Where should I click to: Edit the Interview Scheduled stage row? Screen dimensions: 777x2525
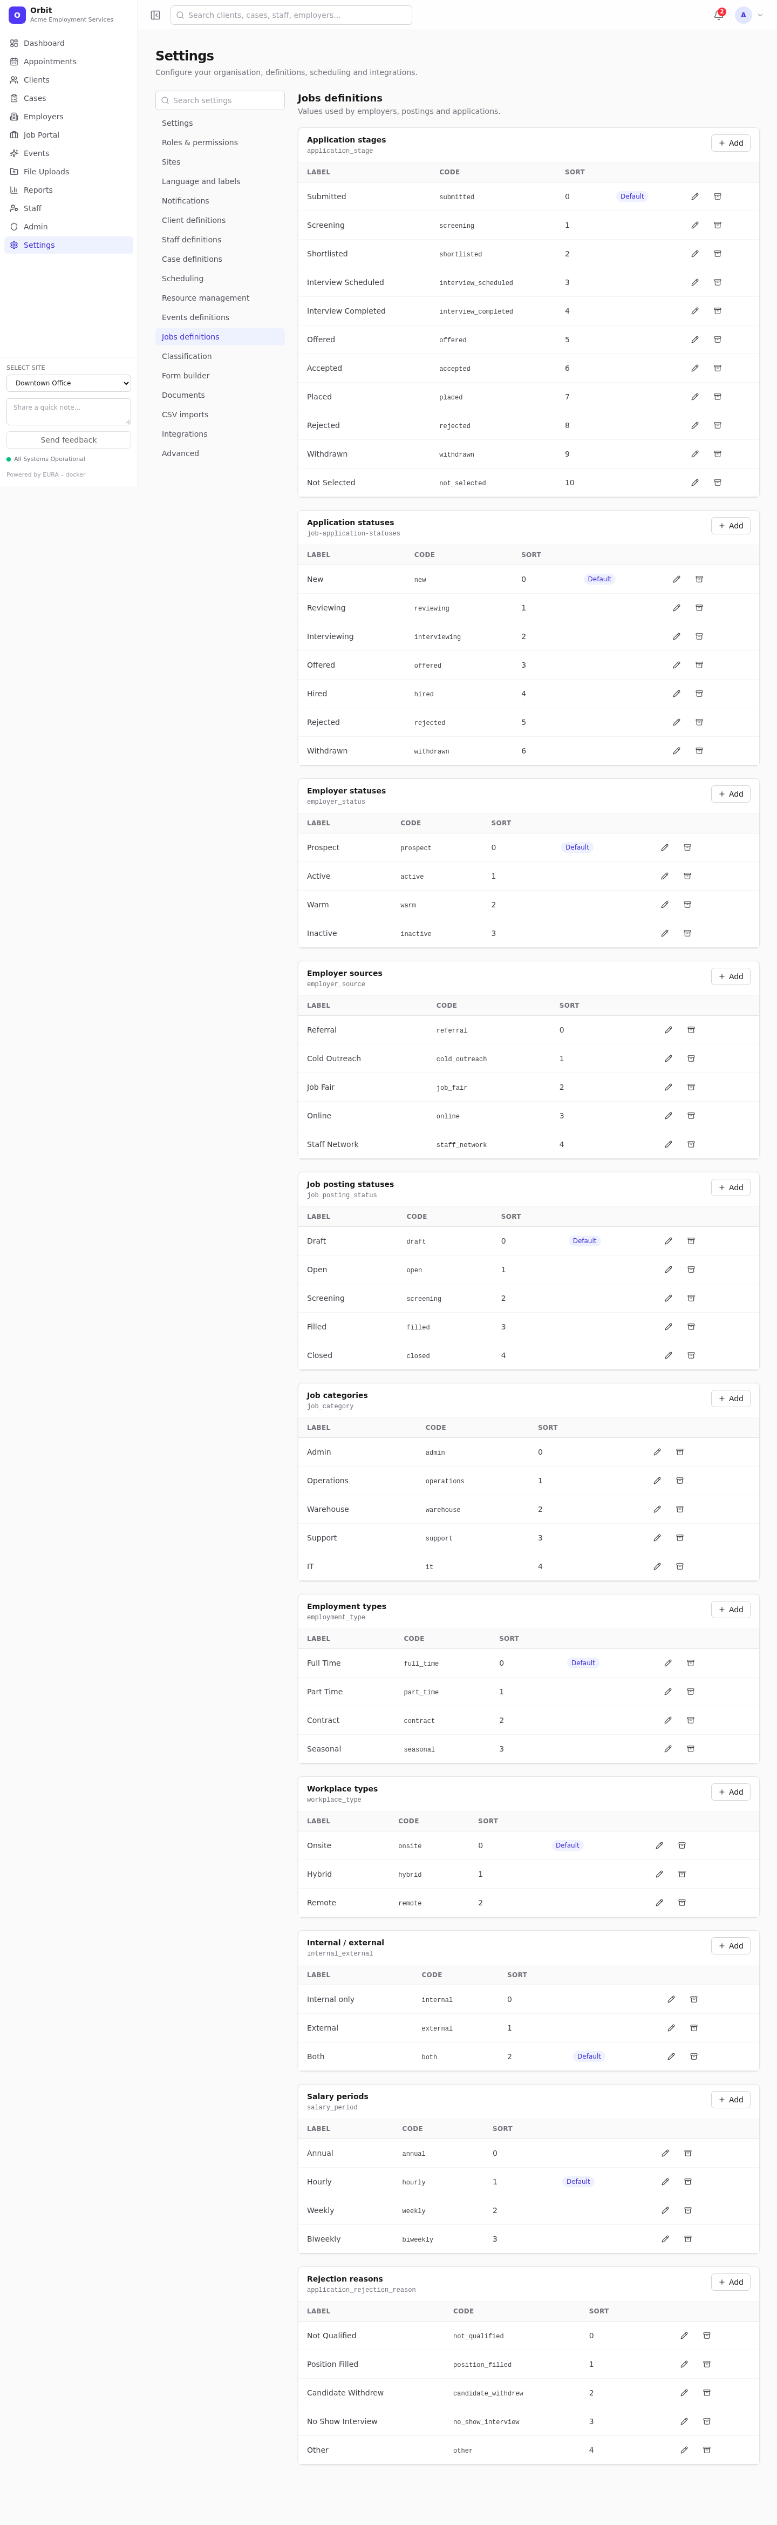(x=694, y=282)
